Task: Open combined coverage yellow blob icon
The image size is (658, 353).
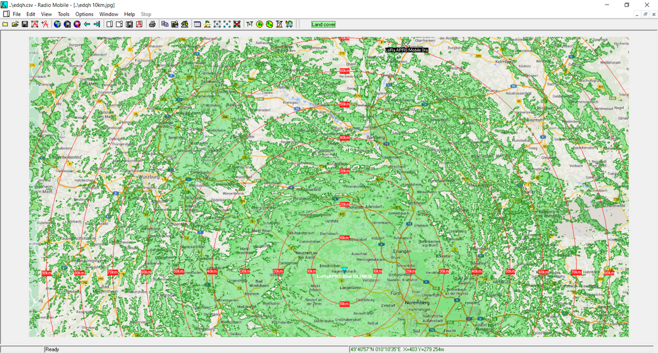Action: coord(270,24)
